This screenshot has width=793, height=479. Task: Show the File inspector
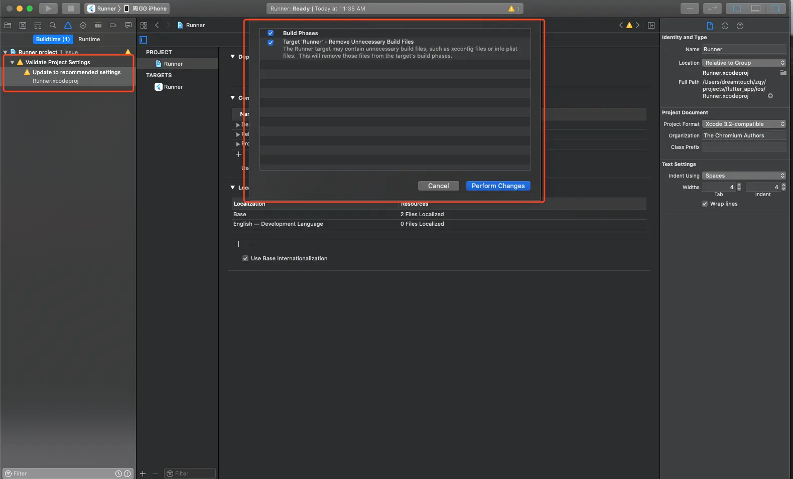coord(710,26)
